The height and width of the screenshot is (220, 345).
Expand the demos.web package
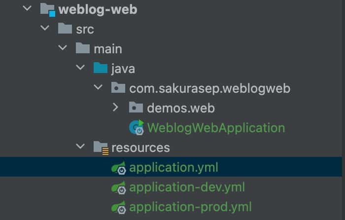pyautogui.click(x=115, y=108)
